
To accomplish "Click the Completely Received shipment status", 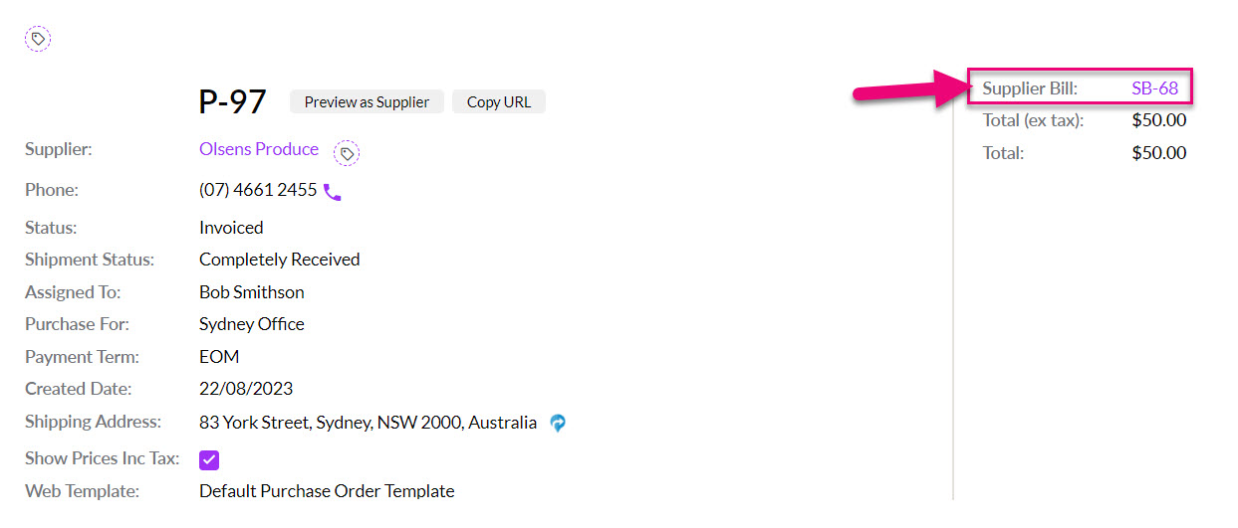I will point(280,260).
